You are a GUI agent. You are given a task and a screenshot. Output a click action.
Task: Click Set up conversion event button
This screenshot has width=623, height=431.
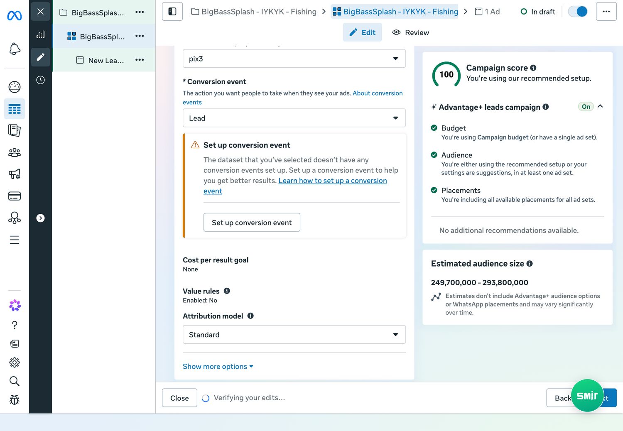(x=252, y=223)
